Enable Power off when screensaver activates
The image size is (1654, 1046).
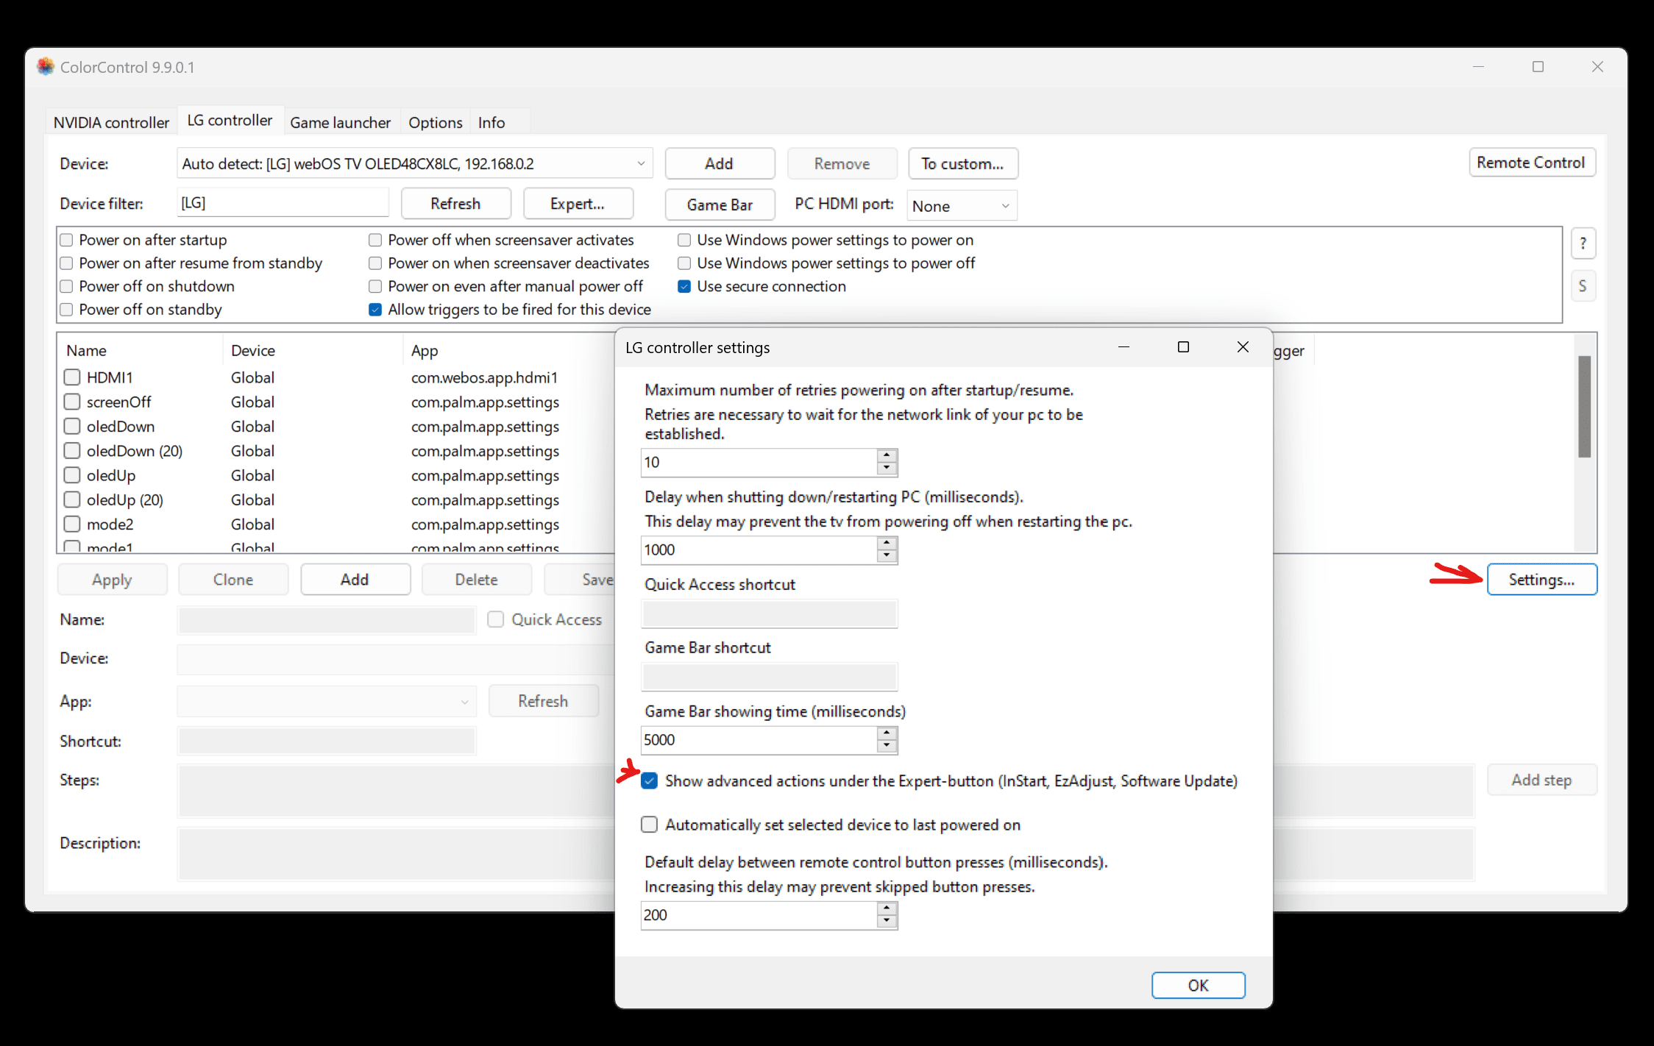375,240
